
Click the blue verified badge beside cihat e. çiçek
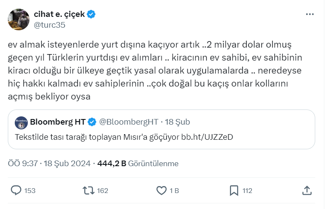point(91,14)
